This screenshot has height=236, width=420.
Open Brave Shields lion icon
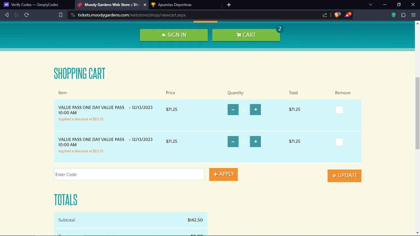[x=337, y=15]
